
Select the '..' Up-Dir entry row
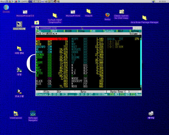52,39
